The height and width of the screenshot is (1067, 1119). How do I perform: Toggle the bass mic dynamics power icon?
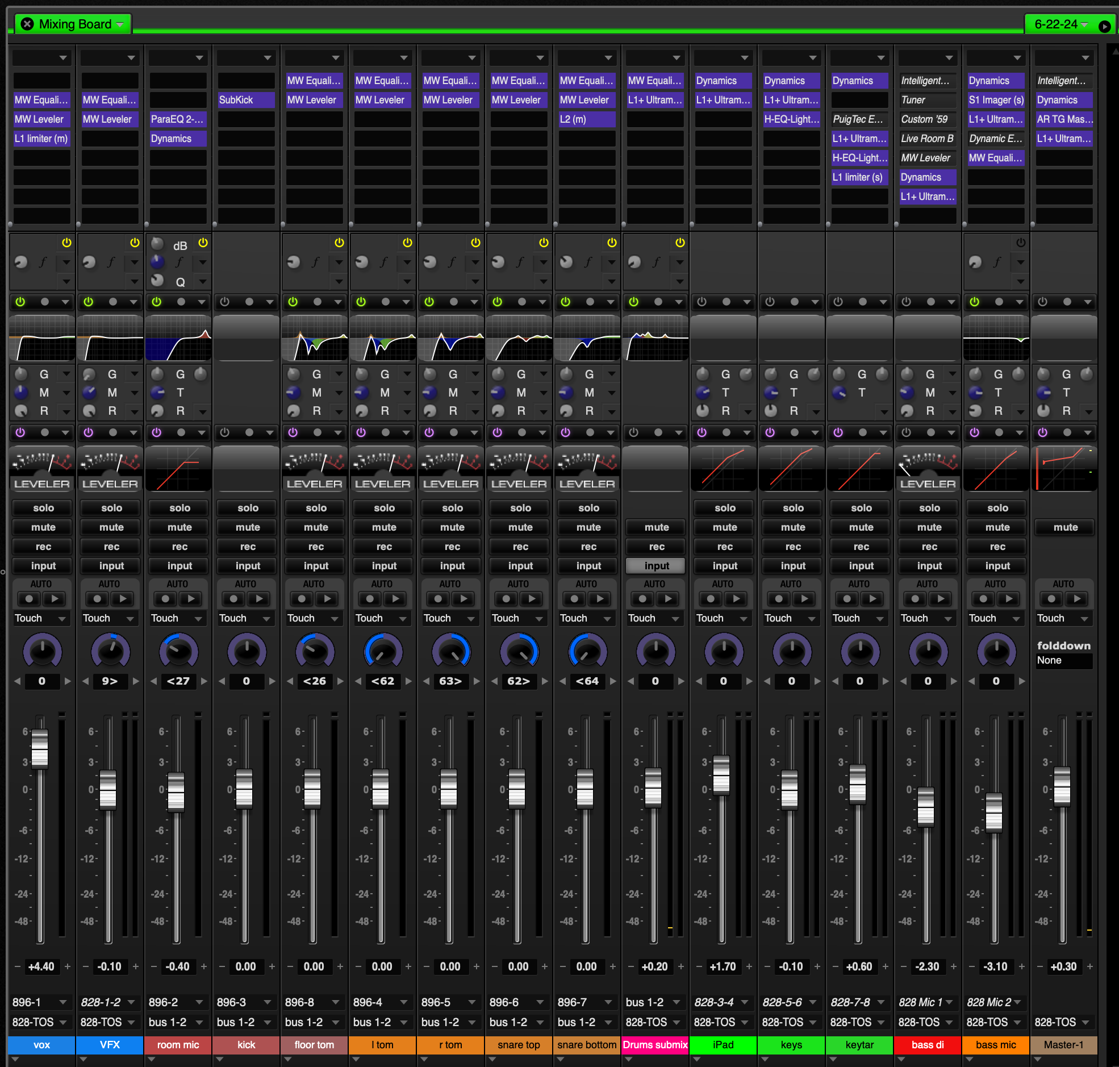point(975,432)
